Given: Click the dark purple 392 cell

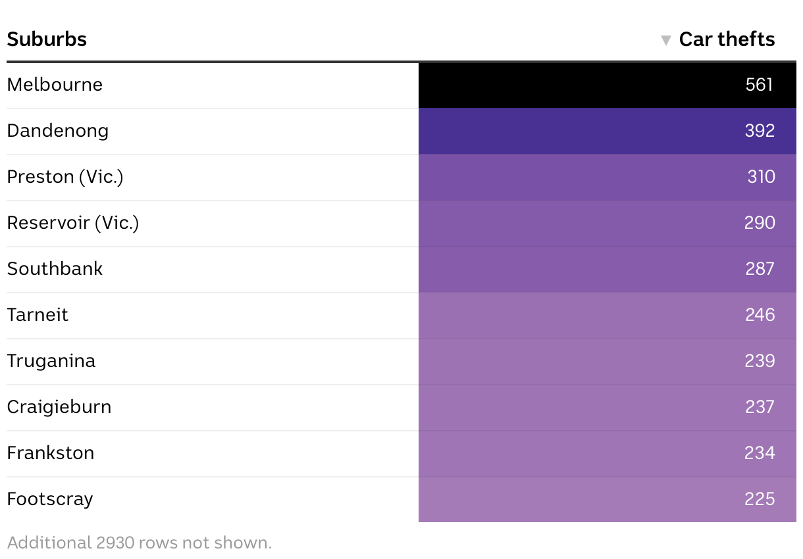Looking at the screenshot, I should pos(607,132).
